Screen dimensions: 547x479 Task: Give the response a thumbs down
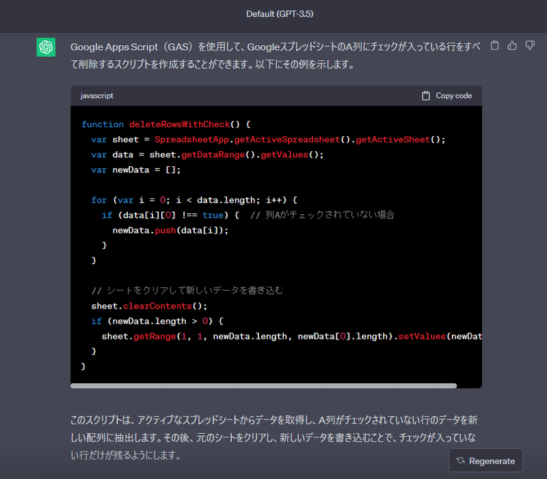(530, 45)
